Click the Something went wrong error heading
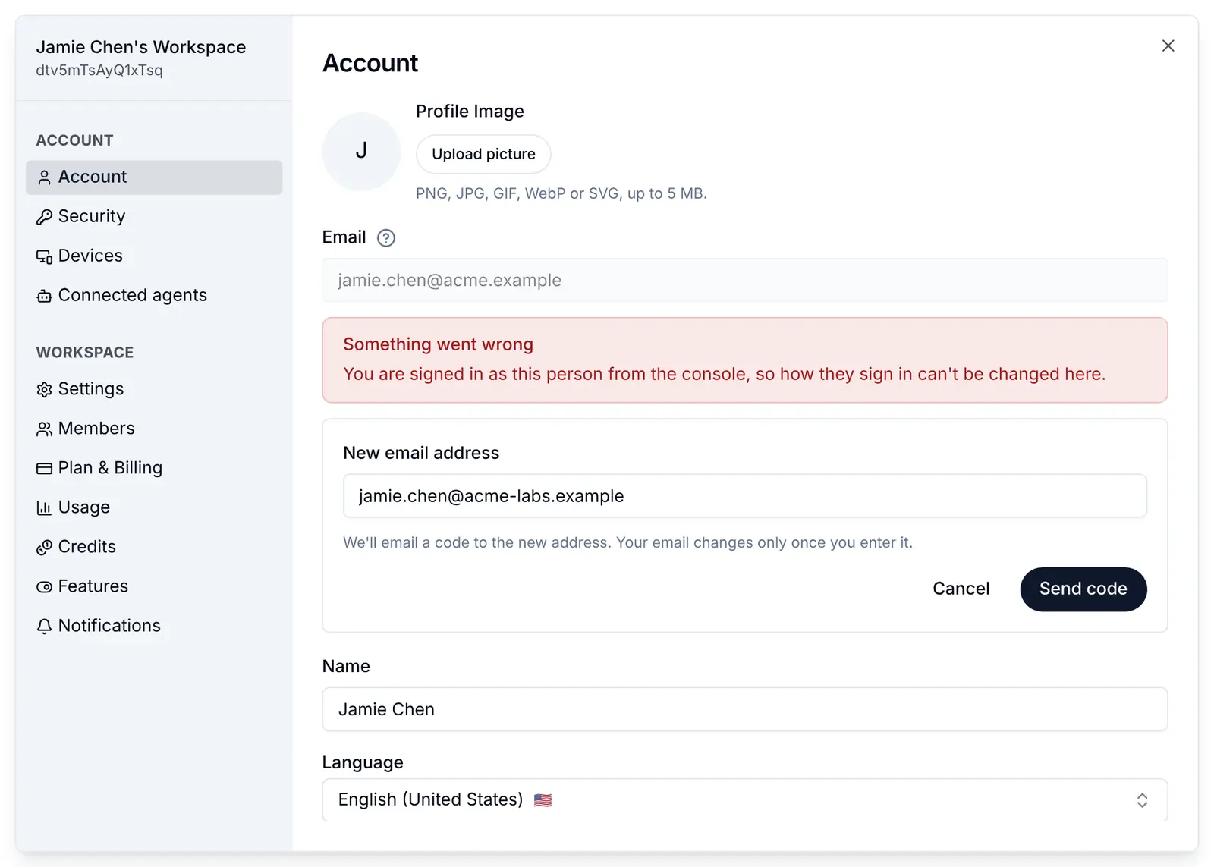This screenshot has width=1214, height=867. pyautogui.click(x=438, y=344)
